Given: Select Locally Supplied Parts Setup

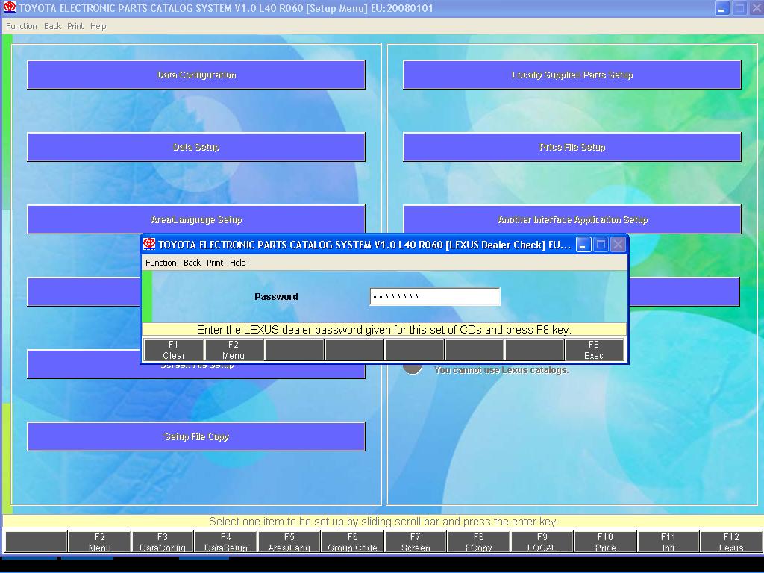Looking at the screenshot, I should click(x=572, y=75).
